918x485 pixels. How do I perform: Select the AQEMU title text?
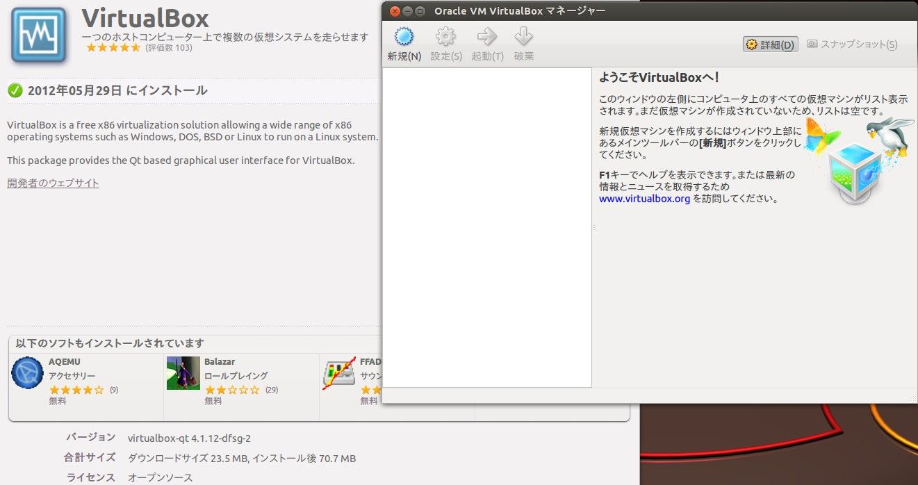point(65,362)
